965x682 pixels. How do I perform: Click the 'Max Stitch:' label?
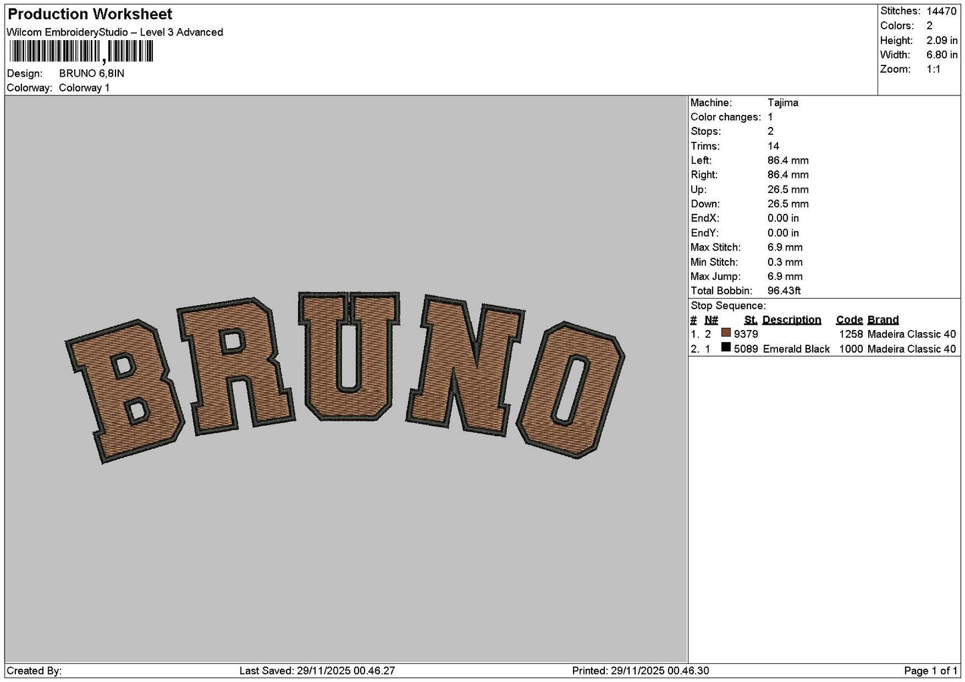click(x=715, y=247)
